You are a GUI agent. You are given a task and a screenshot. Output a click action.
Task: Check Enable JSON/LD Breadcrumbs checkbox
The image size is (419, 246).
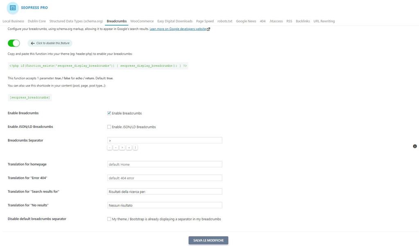click(109, 127)
